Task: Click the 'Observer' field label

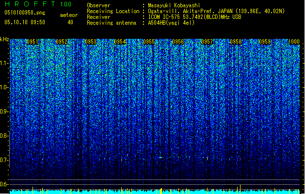Action: (x=98, y=5)
